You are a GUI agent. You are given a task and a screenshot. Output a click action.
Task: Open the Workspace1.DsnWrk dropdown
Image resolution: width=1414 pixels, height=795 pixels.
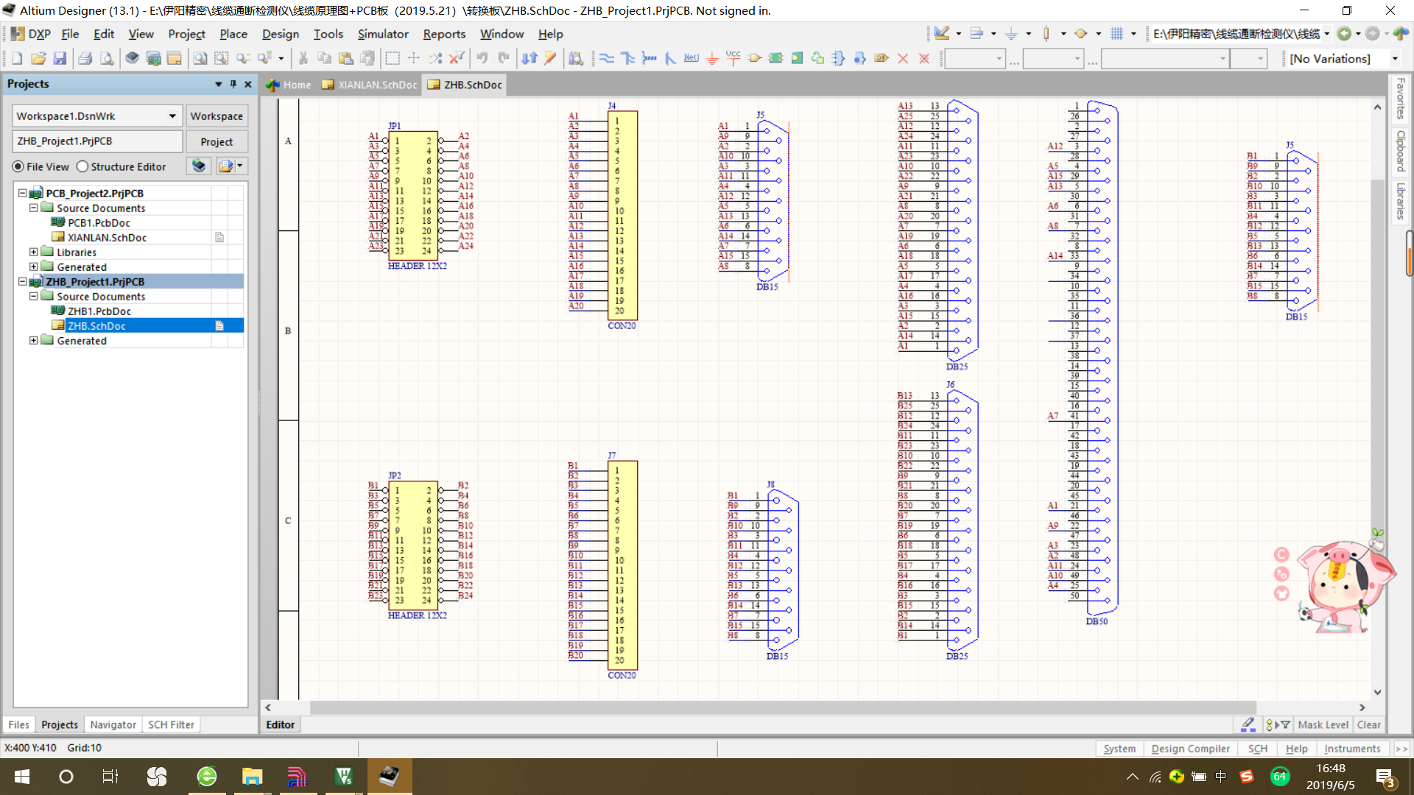pyautogui.click(x=172, y=116)
